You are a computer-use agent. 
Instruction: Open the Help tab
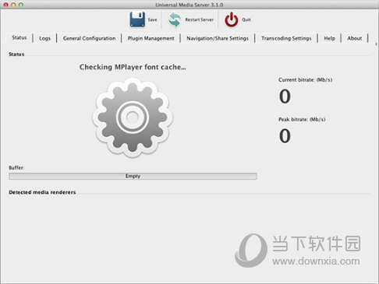tap(329, 38)
